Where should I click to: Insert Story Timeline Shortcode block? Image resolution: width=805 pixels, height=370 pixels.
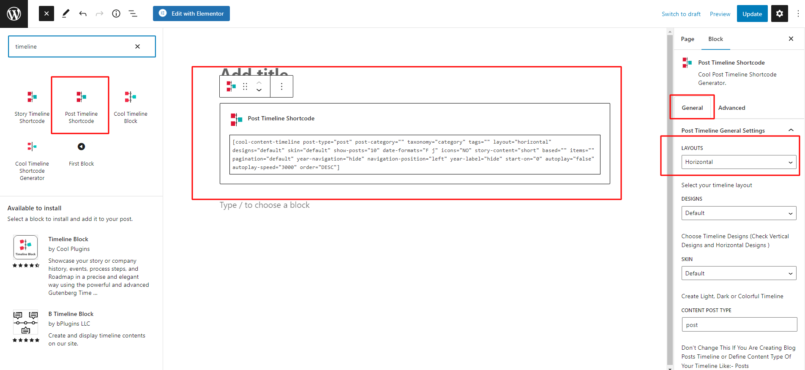32,106
